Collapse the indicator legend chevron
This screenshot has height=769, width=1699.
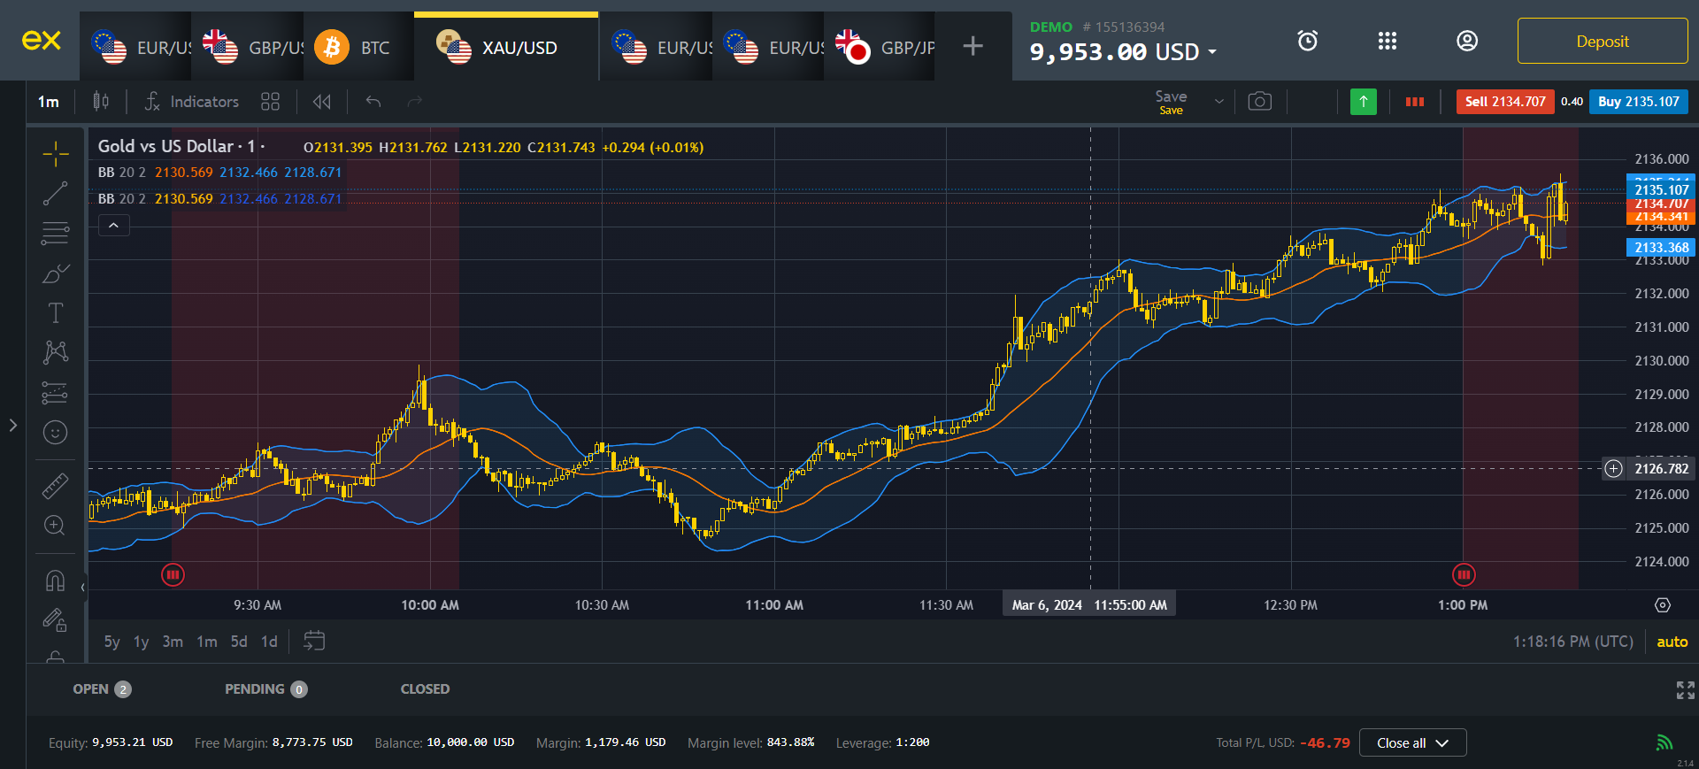click(113, 226)
